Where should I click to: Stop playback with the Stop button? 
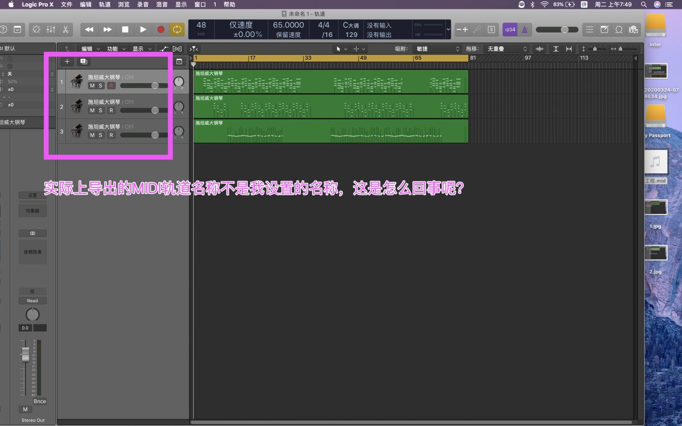click(x=125, y=29)
